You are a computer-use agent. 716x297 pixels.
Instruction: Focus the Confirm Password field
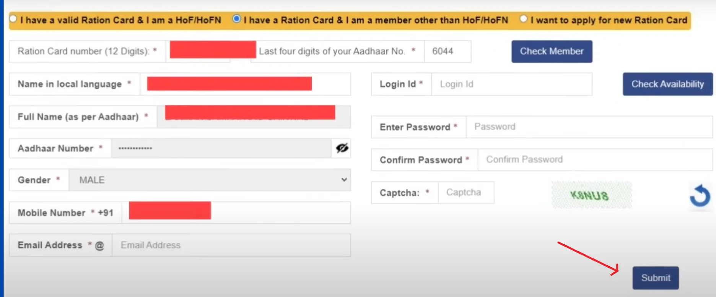click(594, 159)
